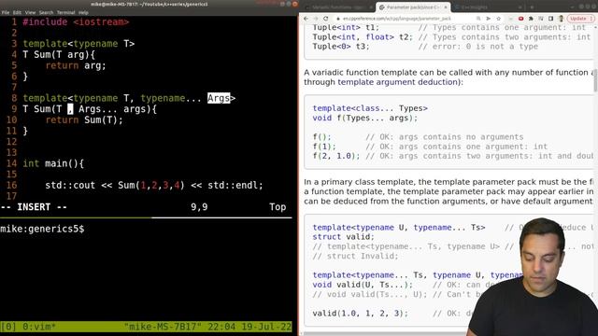Open the tab search dropdown arrow
598x336 pixels.
(573, 7)
